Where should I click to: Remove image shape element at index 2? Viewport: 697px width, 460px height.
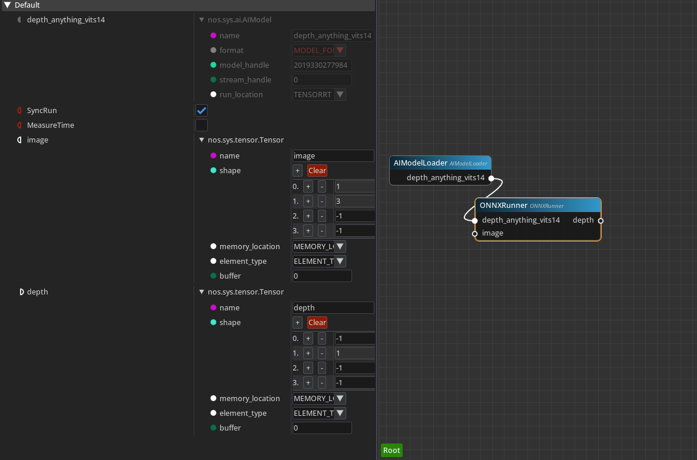point(322,216)
